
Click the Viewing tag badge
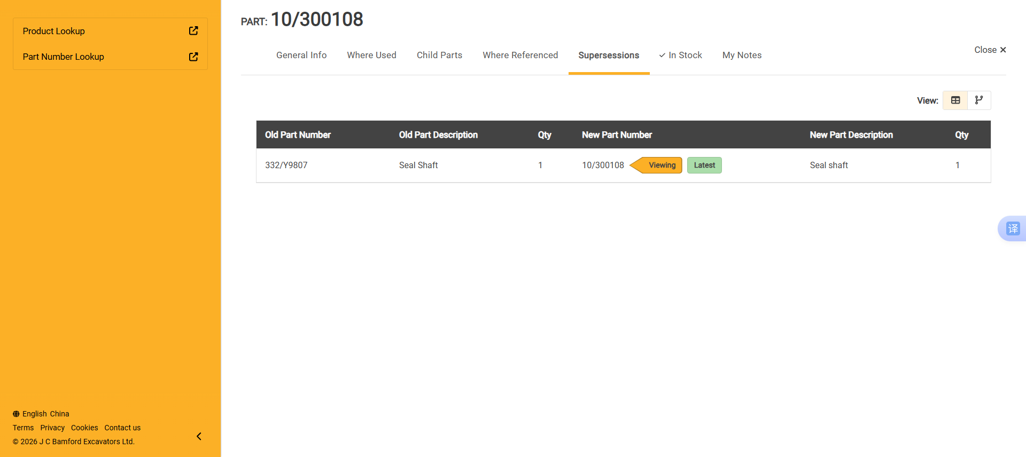point(660,165)
